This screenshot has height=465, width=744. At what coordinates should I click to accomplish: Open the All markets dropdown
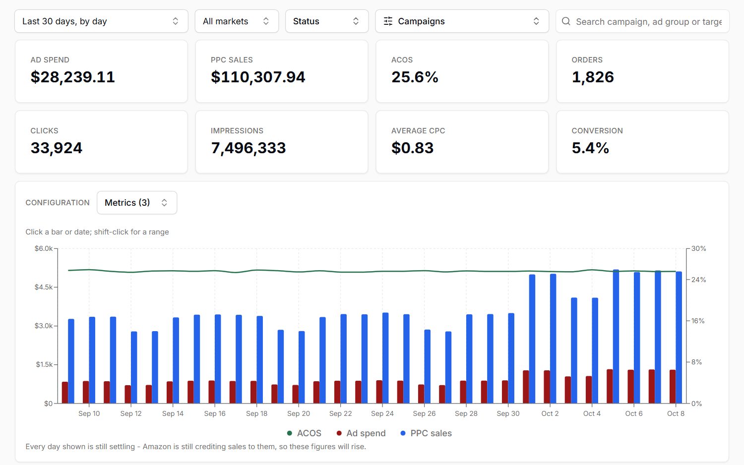(237, 21)
